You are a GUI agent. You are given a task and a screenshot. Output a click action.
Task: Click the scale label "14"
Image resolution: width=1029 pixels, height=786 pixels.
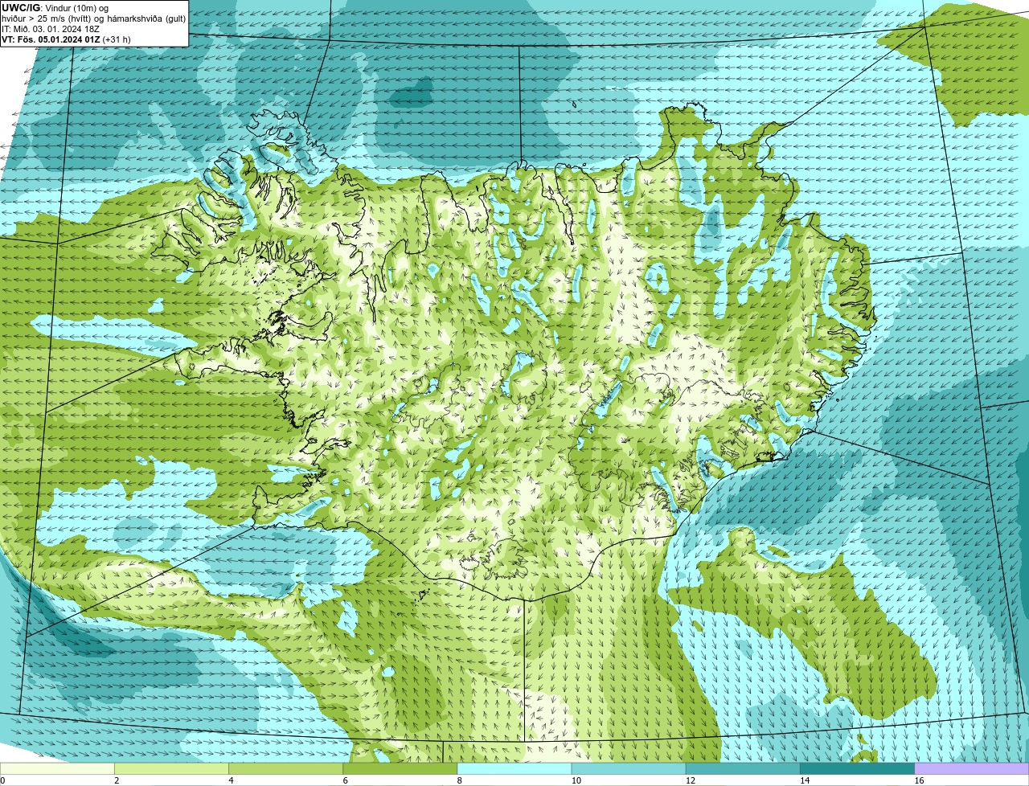[x=804, y=780]
